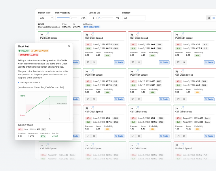Click the IV value 29.37%
The width and height of the screenshot is (216, 171).
77,27
